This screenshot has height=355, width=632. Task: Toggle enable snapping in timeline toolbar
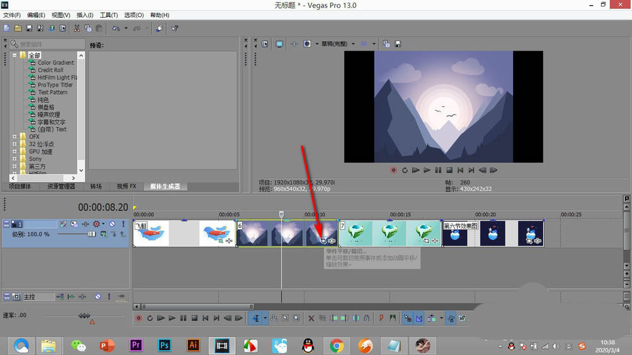408,318
